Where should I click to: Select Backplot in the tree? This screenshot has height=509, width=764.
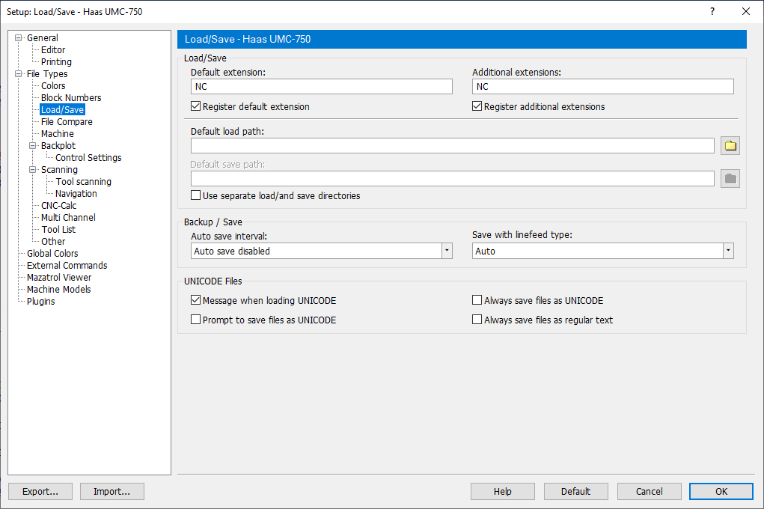coord(58,145)
